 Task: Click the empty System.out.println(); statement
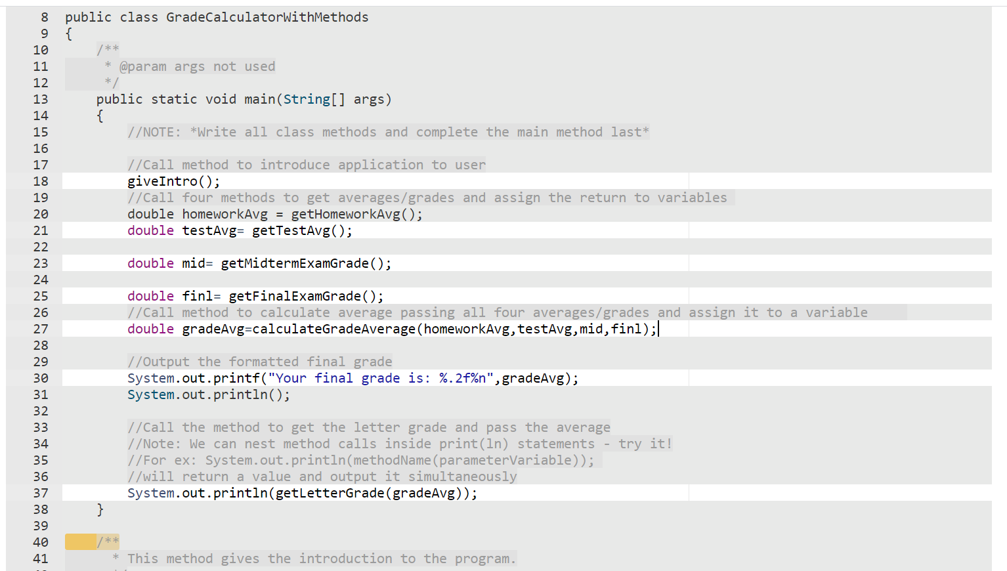tap(209, 394)
